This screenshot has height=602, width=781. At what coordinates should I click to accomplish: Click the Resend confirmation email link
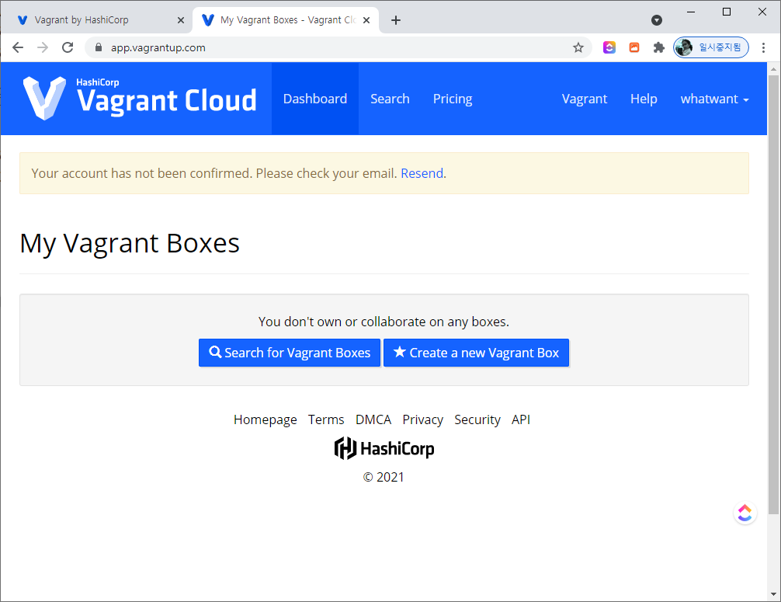(x=422, y=173)
